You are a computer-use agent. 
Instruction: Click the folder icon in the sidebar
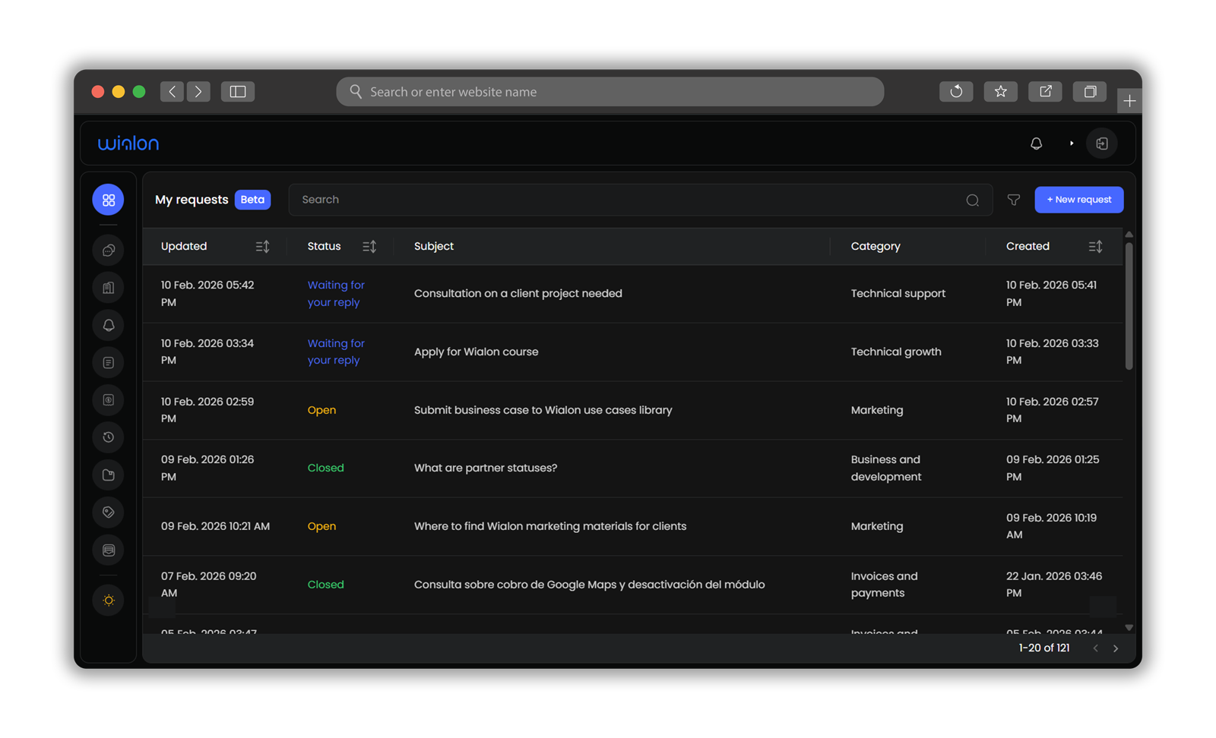pyautogui.click(x=109, y=475)
